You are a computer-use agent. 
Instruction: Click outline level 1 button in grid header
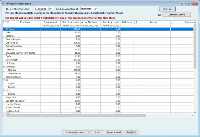pos(4,22)
